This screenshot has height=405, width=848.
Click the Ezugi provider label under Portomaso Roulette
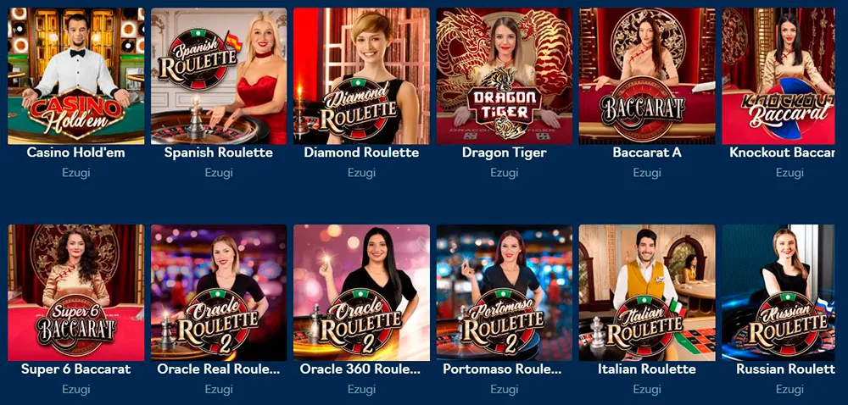[504, 390]
